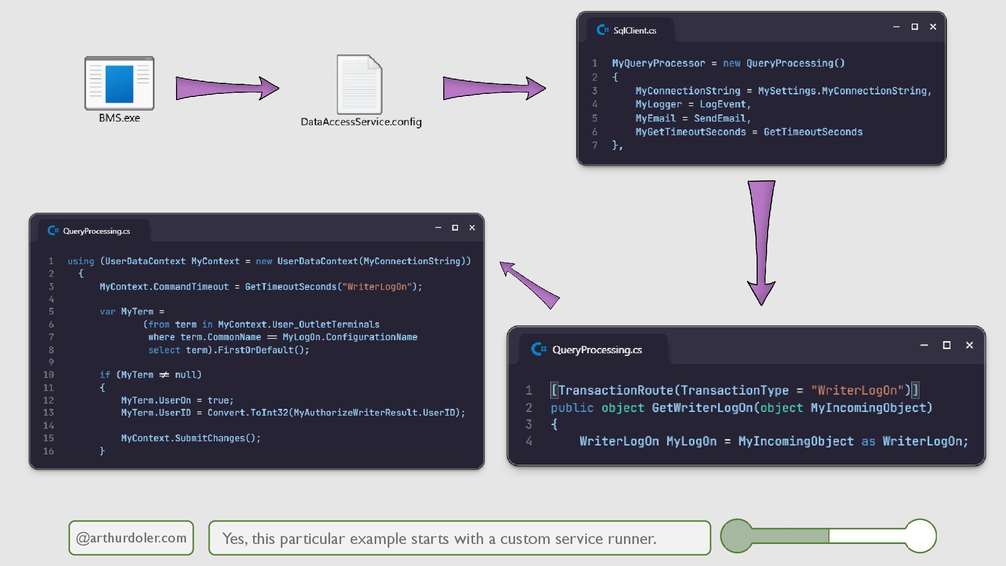Select left window's QueryProcessing.cs tab
This screenshot has height=566, width=1006.
(x=96, y=231)
